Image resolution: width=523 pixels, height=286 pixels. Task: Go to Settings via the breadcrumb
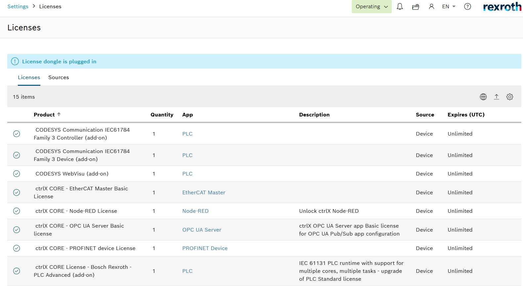pos(18,7)
